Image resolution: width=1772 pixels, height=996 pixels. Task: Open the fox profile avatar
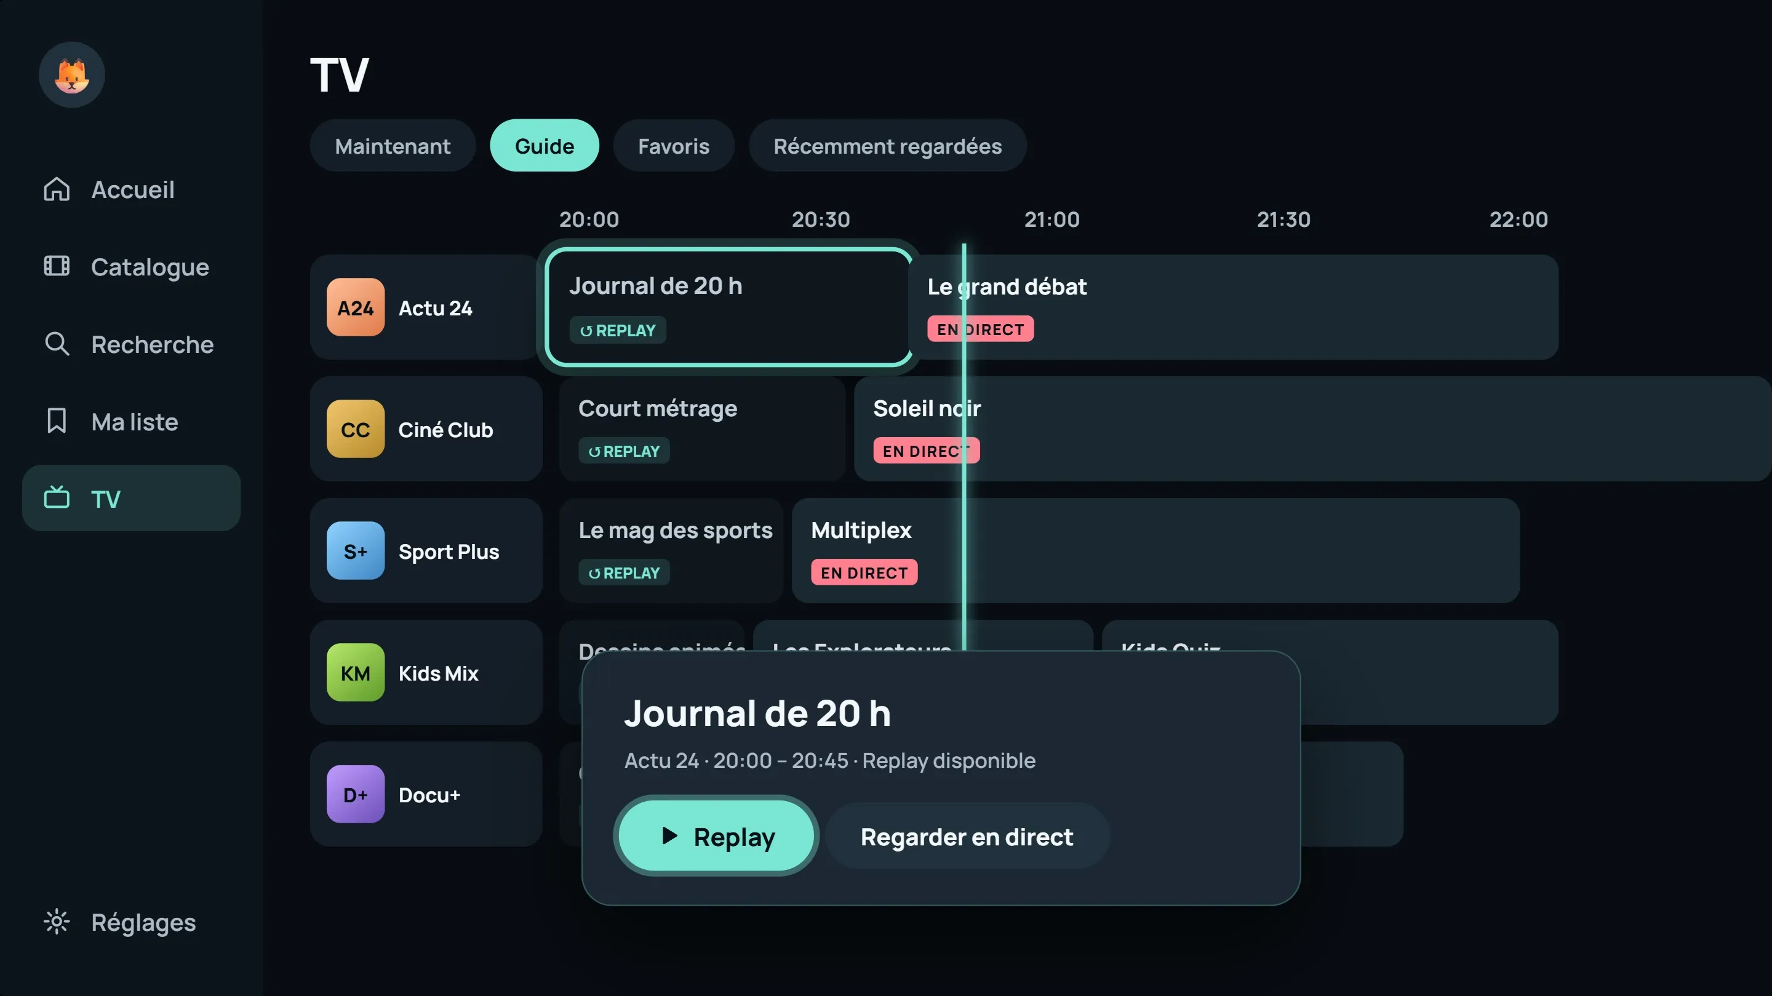pyautogui.click(x=71, y=74)
